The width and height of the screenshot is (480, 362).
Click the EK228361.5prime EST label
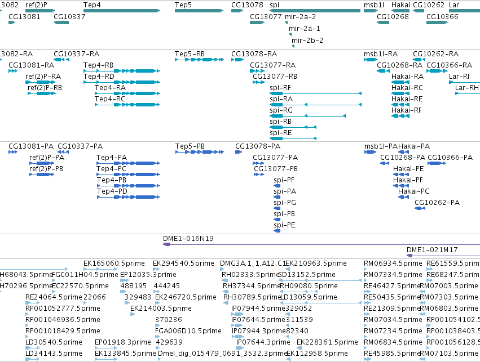[327, 342]
